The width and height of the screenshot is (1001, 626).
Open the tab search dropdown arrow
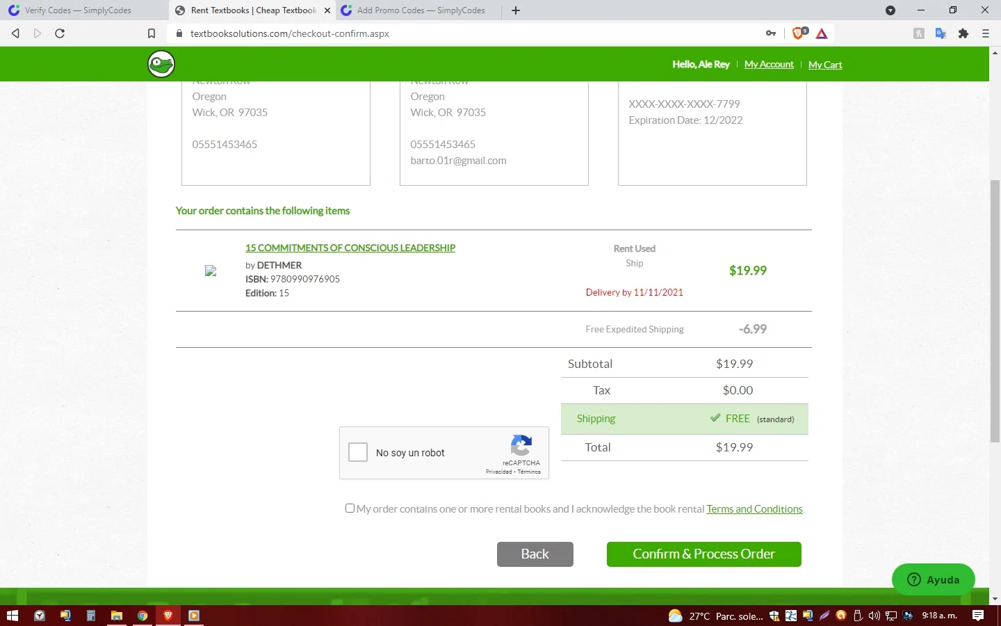(890, 10)
